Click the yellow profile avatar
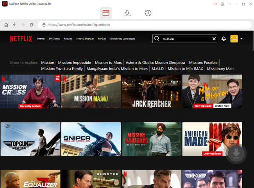The width and height of the screenshot is (254, 188). (234, 39)
